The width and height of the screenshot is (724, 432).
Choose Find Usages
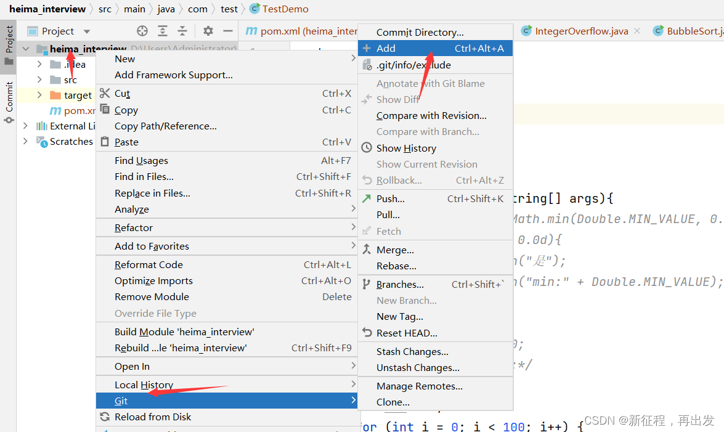pos(227,160)
